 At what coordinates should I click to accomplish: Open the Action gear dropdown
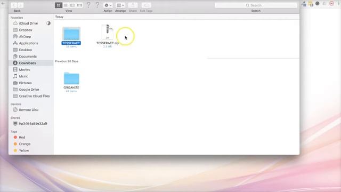(108, 5)
